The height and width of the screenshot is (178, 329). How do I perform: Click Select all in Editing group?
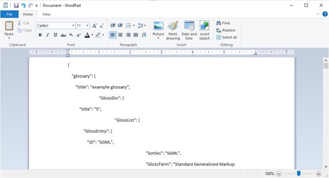click(227, 37)
